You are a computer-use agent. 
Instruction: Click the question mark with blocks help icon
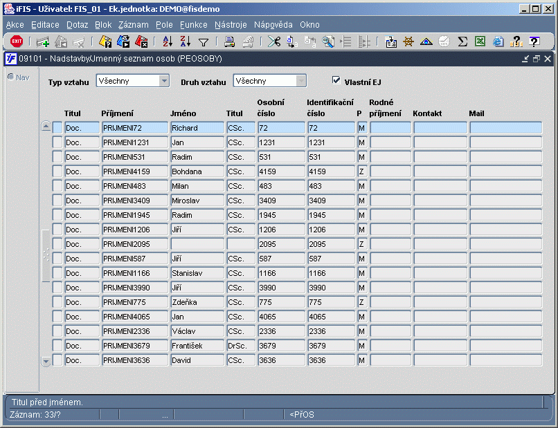pyautogui.click(x=516, y=41)
